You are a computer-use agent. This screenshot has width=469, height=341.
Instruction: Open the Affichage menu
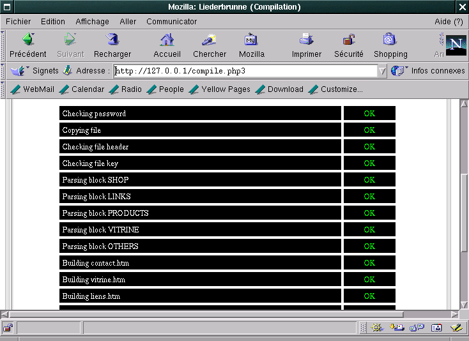click(x=92, y=22)
